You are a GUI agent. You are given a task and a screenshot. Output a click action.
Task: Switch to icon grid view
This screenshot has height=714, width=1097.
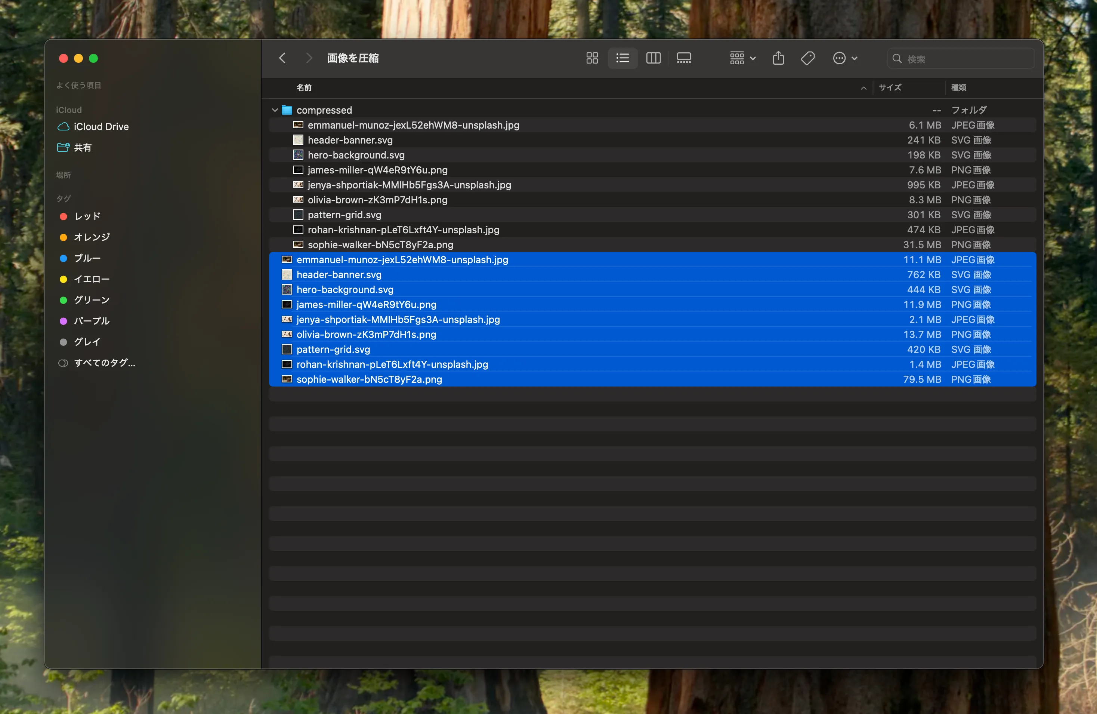pos(592,58)
